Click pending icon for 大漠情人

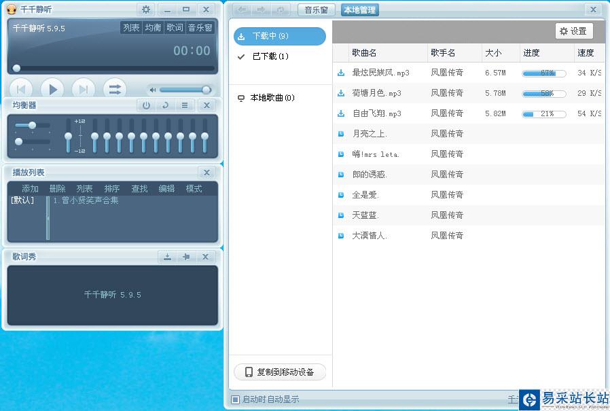[341, 236]
